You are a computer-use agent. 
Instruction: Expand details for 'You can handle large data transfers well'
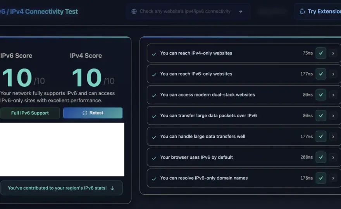click(x=333, y=137)
